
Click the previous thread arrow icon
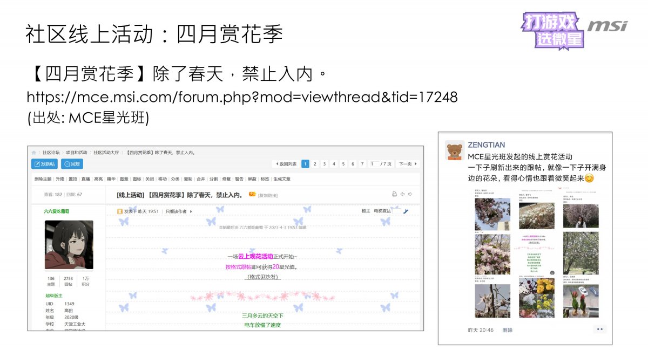coord(402,194)
